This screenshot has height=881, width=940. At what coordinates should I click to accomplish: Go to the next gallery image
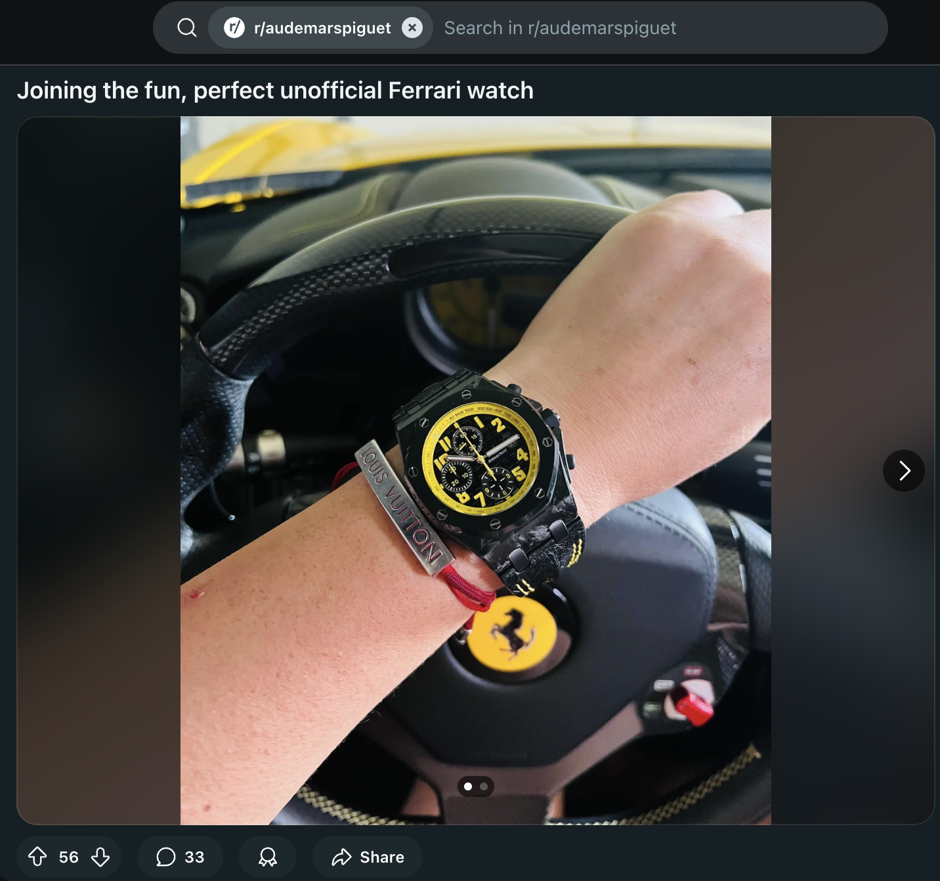click(x=904, y=471)
